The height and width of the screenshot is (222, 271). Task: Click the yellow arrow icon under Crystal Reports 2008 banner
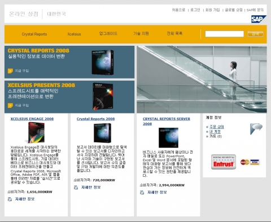pyautogui.click(x=10, y=71)
